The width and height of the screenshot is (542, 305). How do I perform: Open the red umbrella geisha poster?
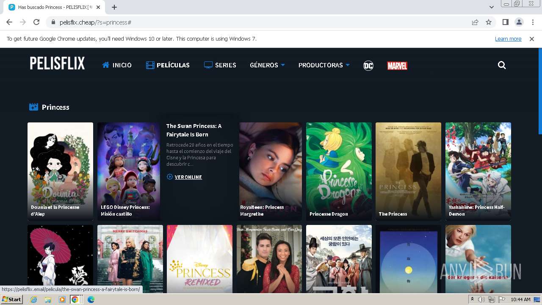click(x=60, y=259)
